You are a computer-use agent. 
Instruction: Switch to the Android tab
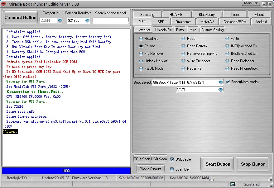tap(261, 22)
